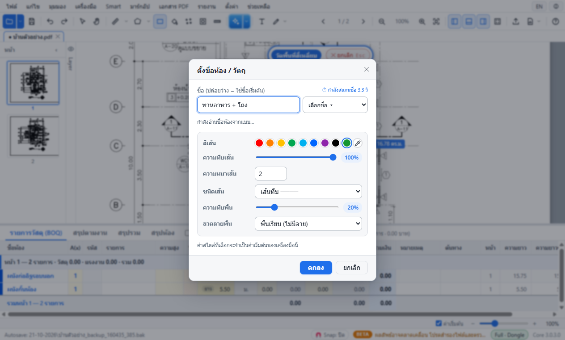Viewport: 565px width, 340px height.
Task: Toggle the bottom panel layout button
Action: 468,21
